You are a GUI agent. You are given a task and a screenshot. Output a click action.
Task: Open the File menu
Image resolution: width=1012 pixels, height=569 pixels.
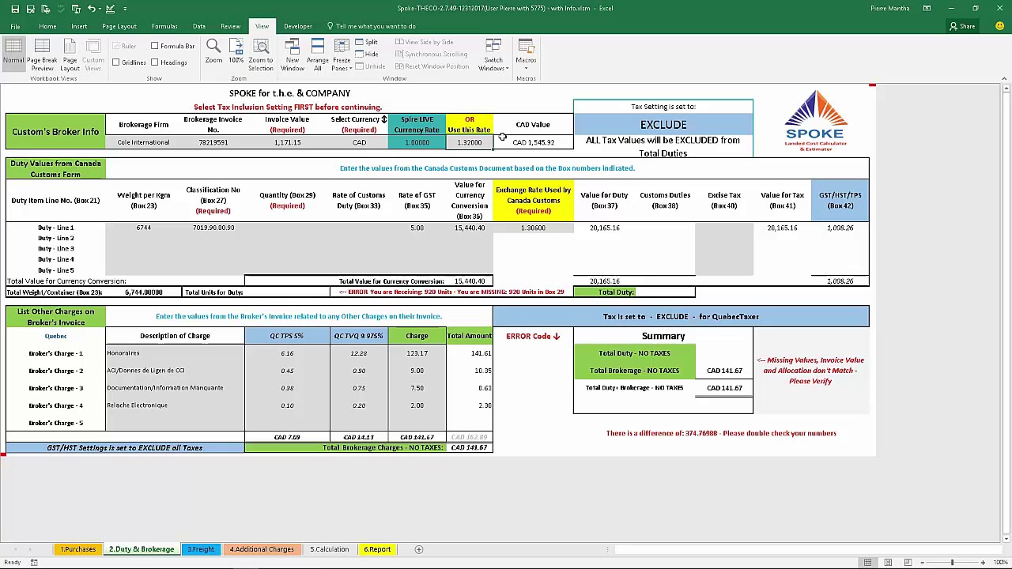pos(15,26)
